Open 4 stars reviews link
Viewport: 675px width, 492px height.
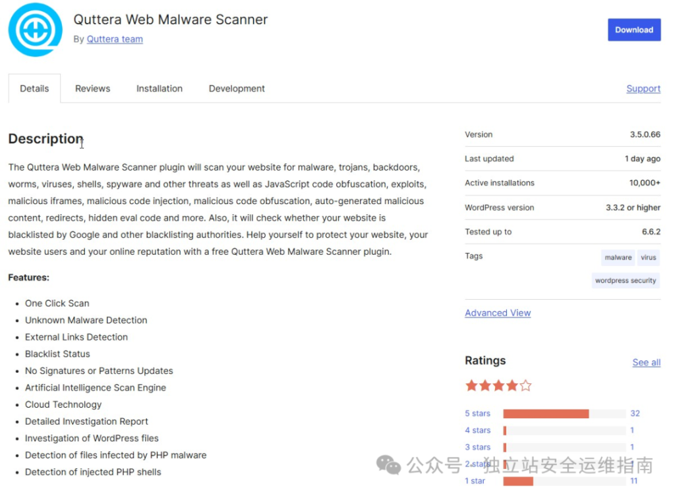477,430
